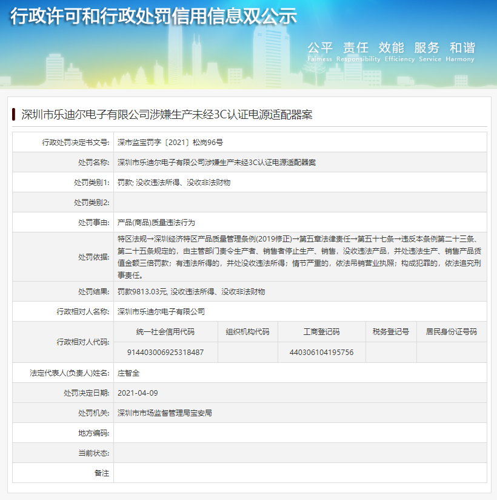
Task: Click the 地方编码 label
Action: (x=94, y=433)
